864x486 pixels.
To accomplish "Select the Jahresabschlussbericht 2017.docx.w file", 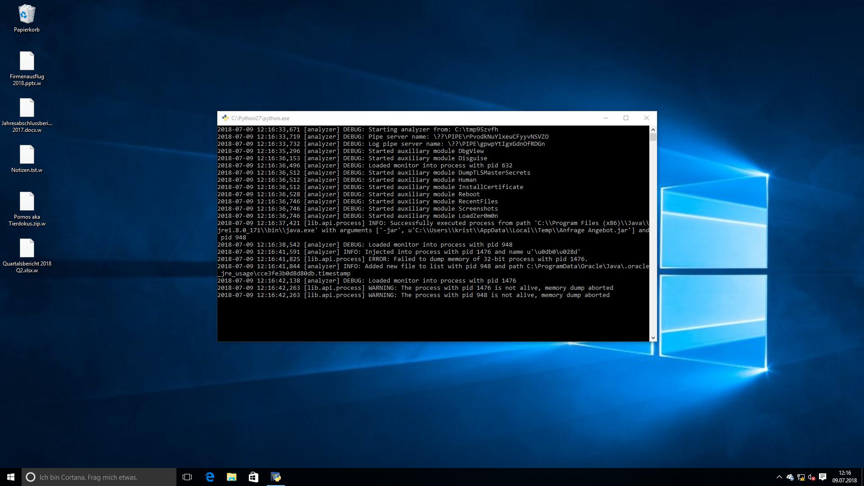I will coord(27,108).
